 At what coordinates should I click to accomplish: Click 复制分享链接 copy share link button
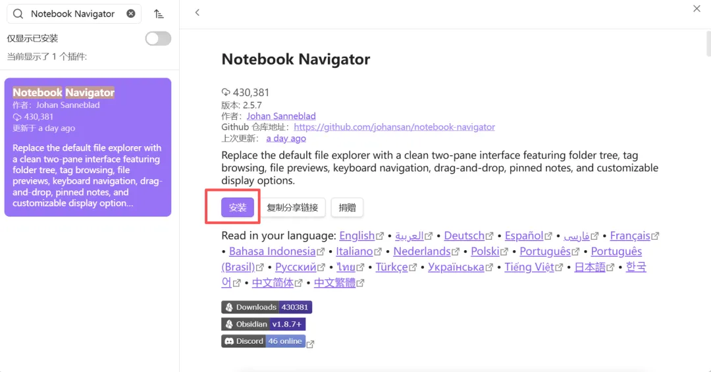click(x=292, y=207)
